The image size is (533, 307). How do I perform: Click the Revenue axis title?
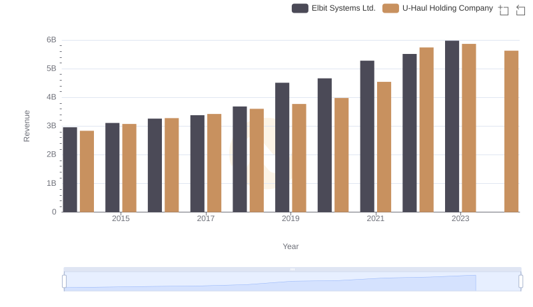point(27,126)
